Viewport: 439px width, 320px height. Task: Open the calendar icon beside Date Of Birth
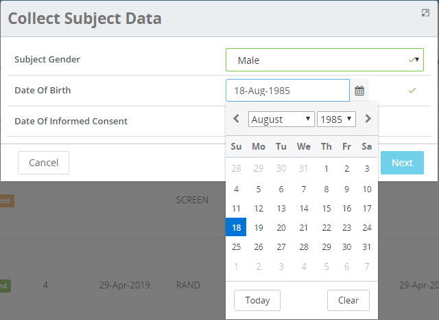pos(359,91)
